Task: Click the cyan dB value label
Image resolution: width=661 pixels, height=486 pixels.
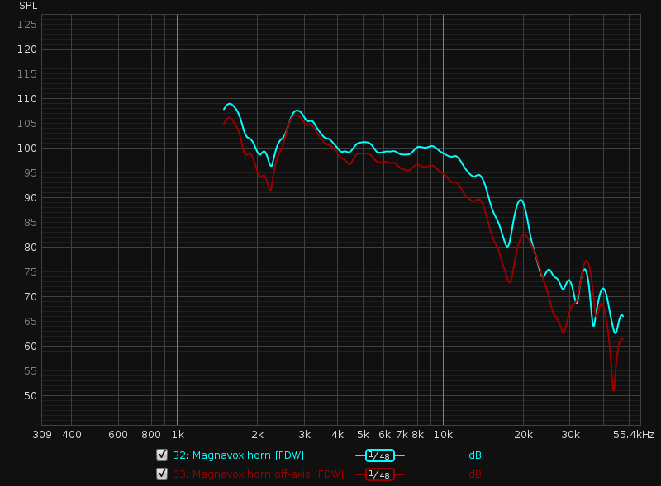Action: [474, 455]
